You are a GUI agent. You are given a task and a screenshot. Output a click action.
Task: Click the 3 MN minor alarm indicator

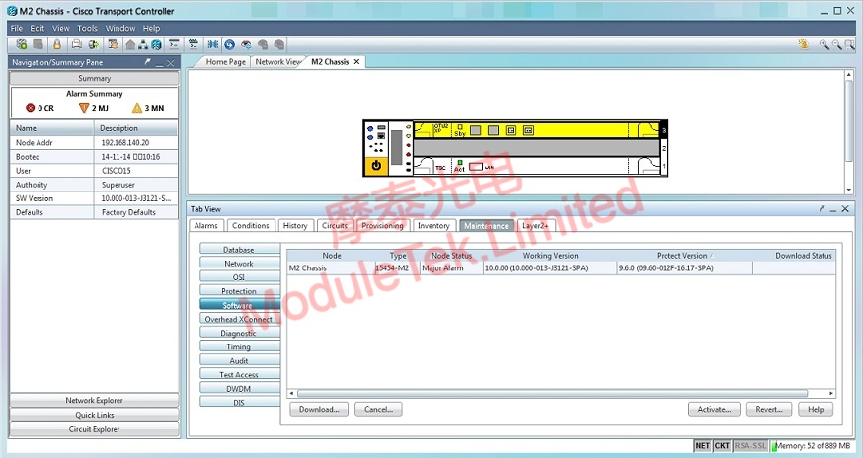(147, 108)
